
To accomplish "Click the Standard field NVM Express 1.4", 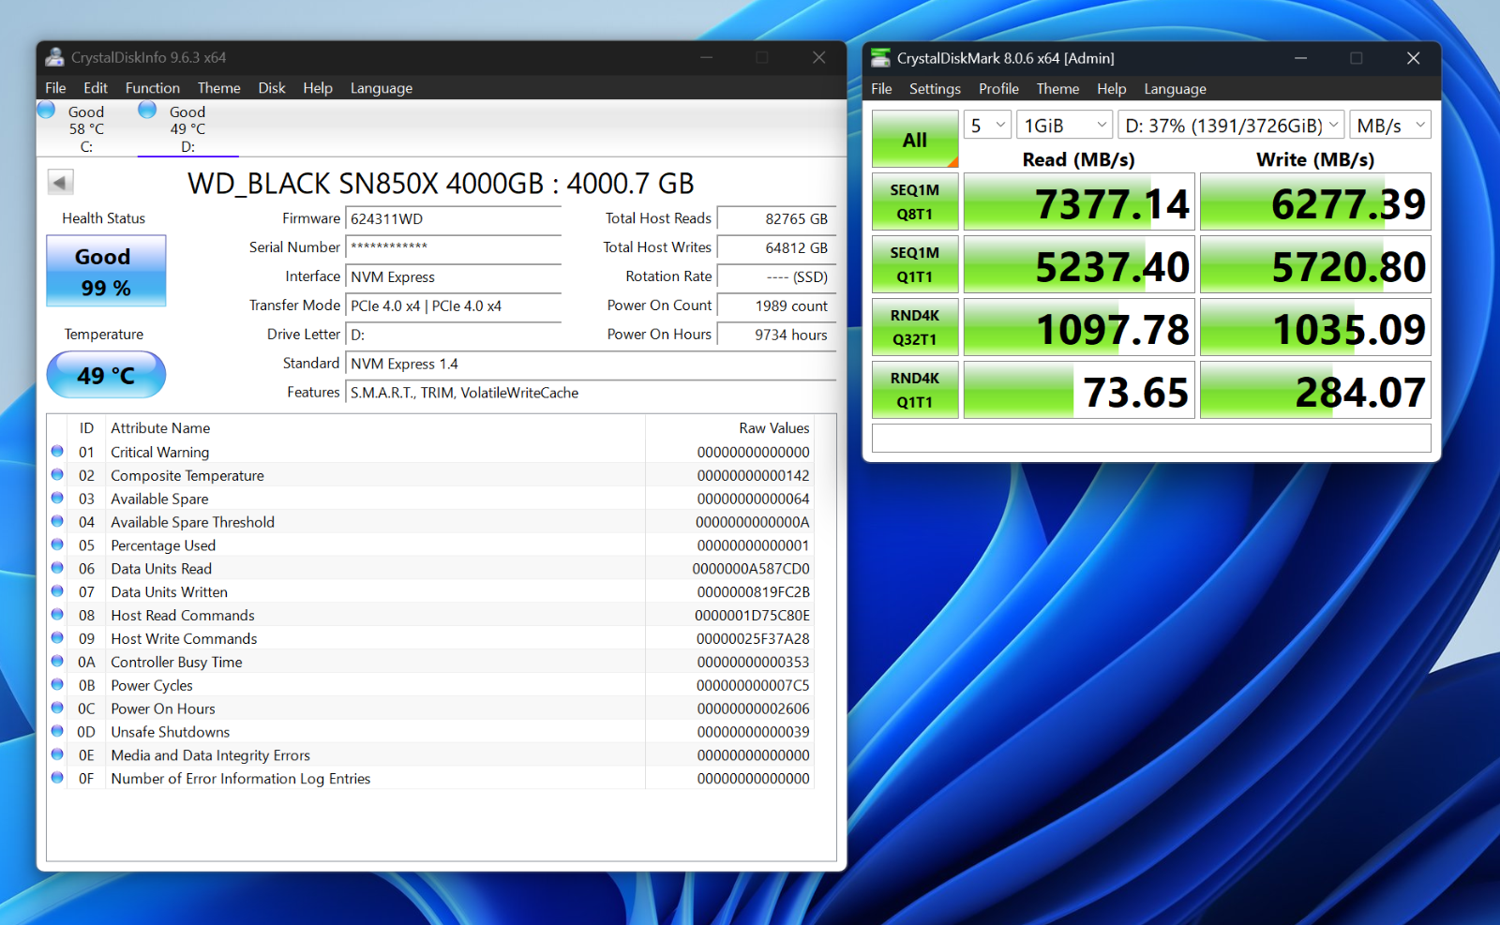I will tap(591, 364).
